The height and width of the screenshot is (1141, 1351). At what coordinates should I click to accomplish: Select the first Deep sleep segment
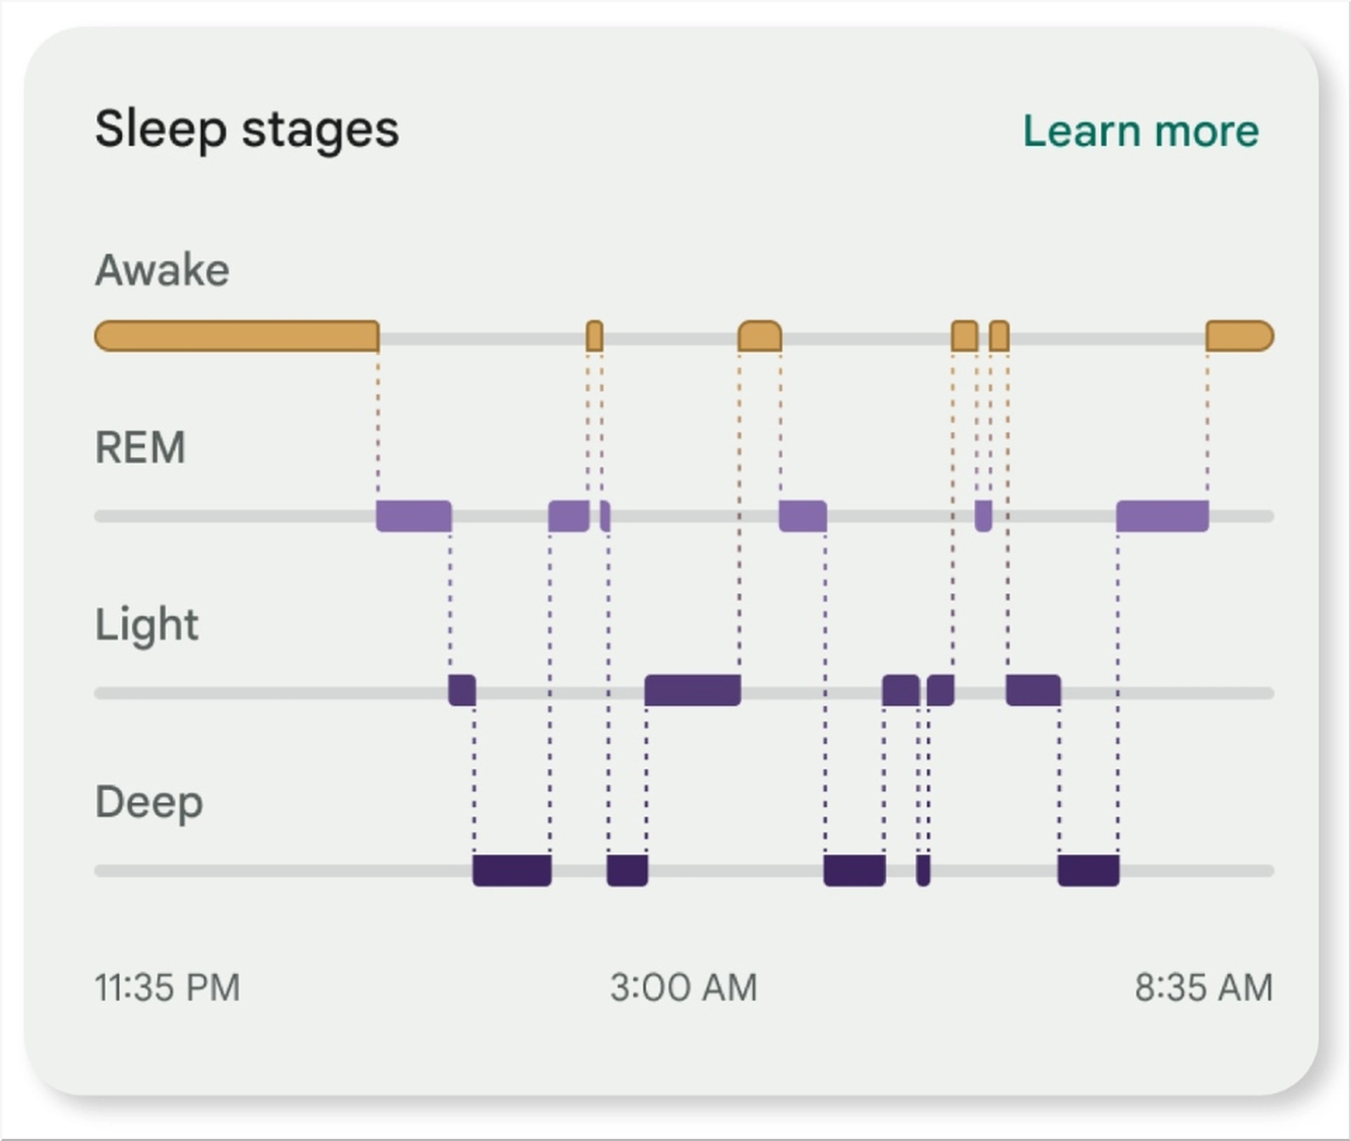pyautogui.click(x=512, y=870)
